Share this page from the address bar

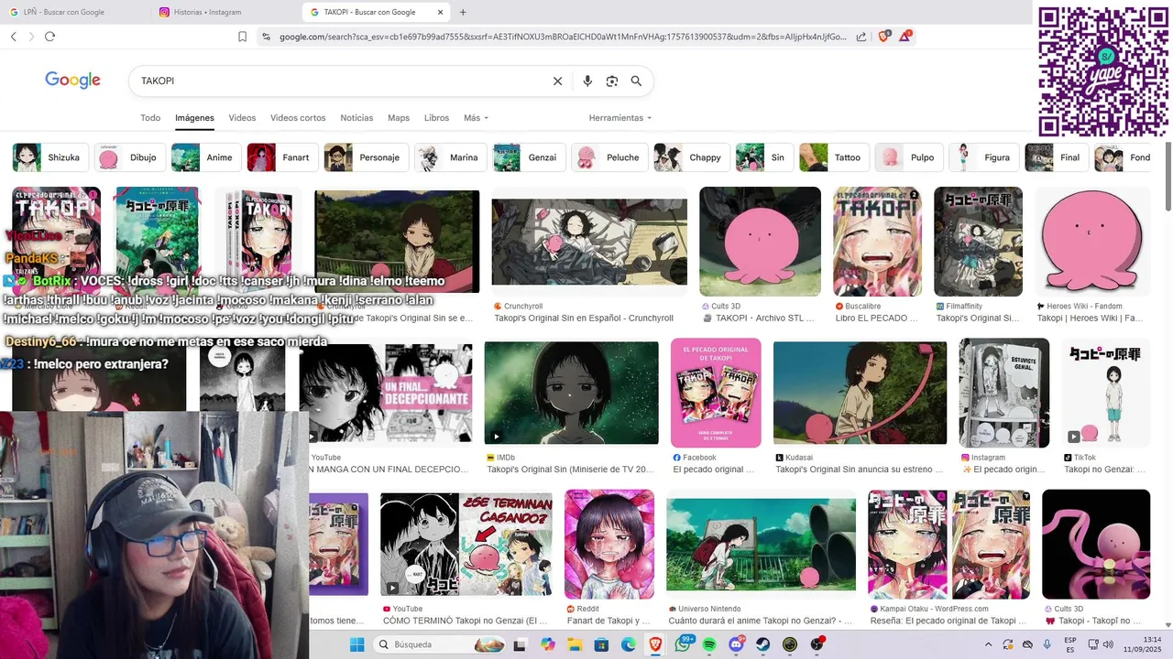(861, 37)
